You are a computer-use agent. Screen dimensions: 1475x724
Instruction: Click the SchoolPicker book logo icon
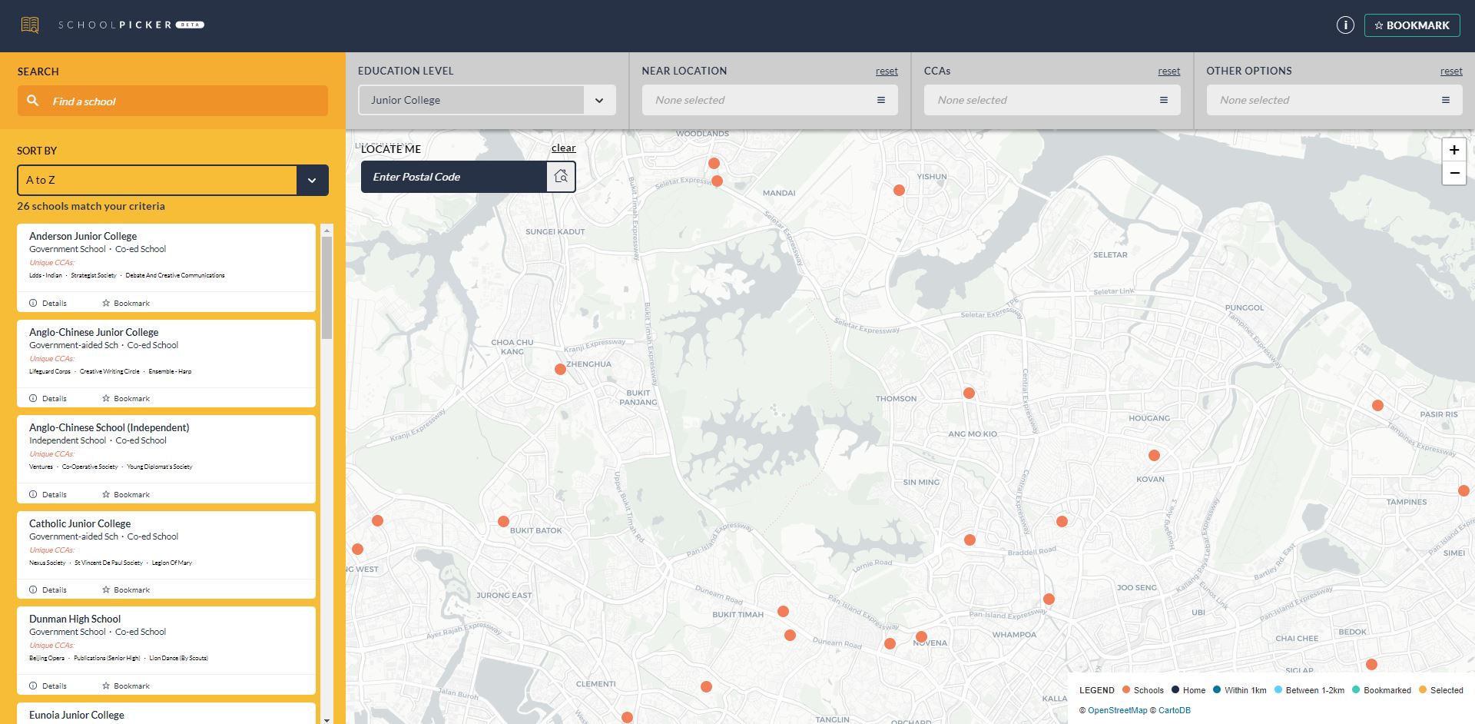pos(30,25)
